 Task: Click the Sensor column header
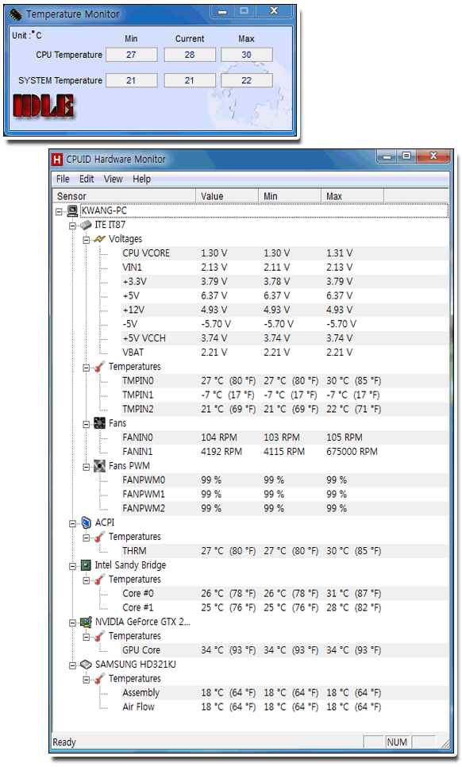click(x=124, y=196)
